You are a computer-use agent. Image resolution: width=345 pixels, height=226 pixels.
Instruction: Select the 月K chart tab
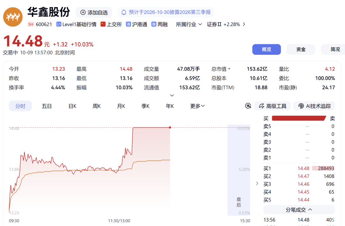tap(121, 106)
